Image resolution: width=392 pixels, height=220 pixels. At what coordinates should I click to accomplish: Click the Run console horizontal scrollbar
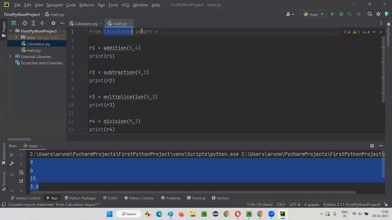click(x=192, y=193)
